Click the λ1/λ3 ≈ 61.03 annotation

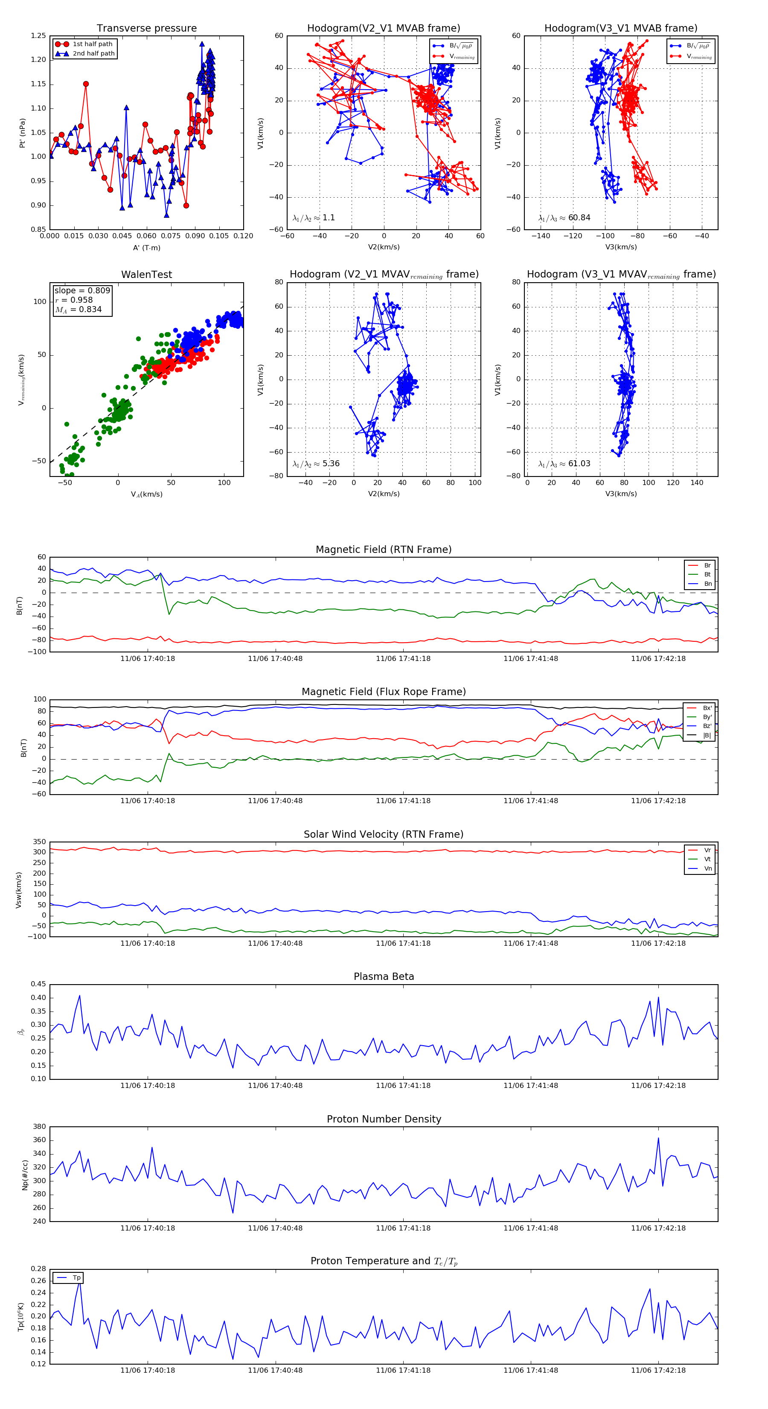click(564, 464)
